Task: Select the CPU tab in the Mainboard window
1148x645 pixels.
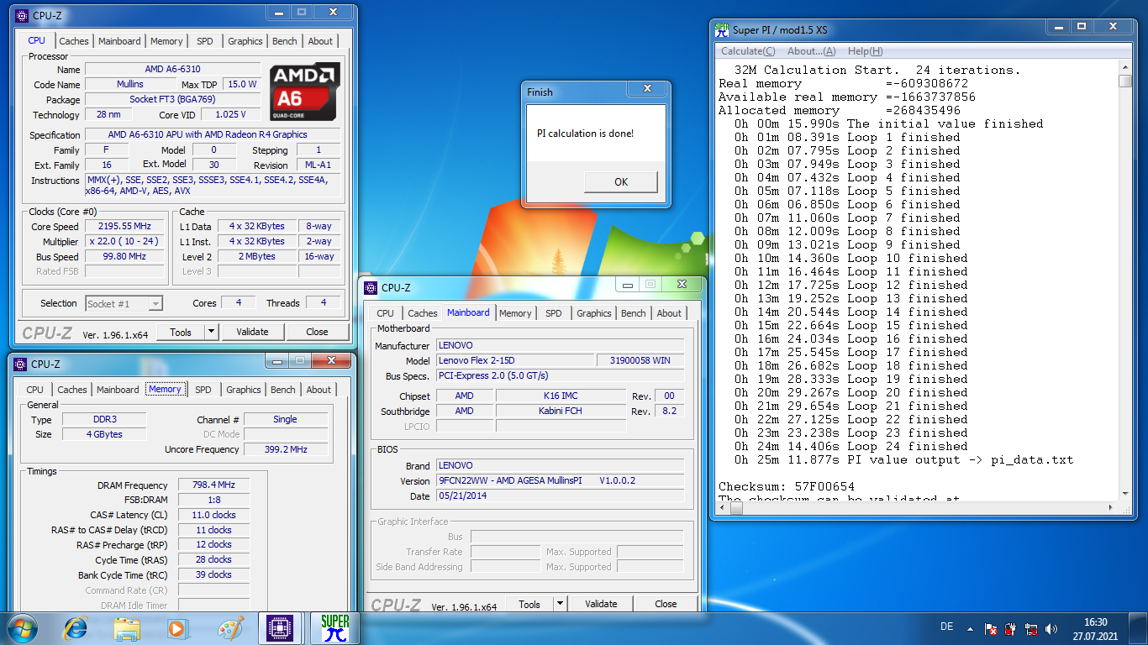Action: [386, 313]
